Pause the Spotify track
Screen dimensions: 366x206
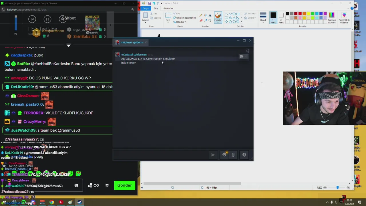47,19
